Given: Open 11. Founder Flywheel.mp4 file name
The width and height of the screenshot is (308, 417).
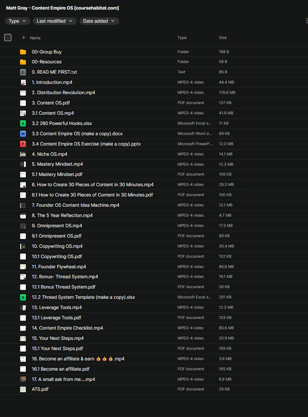Looking at the screenshot, I should point(59,267).
